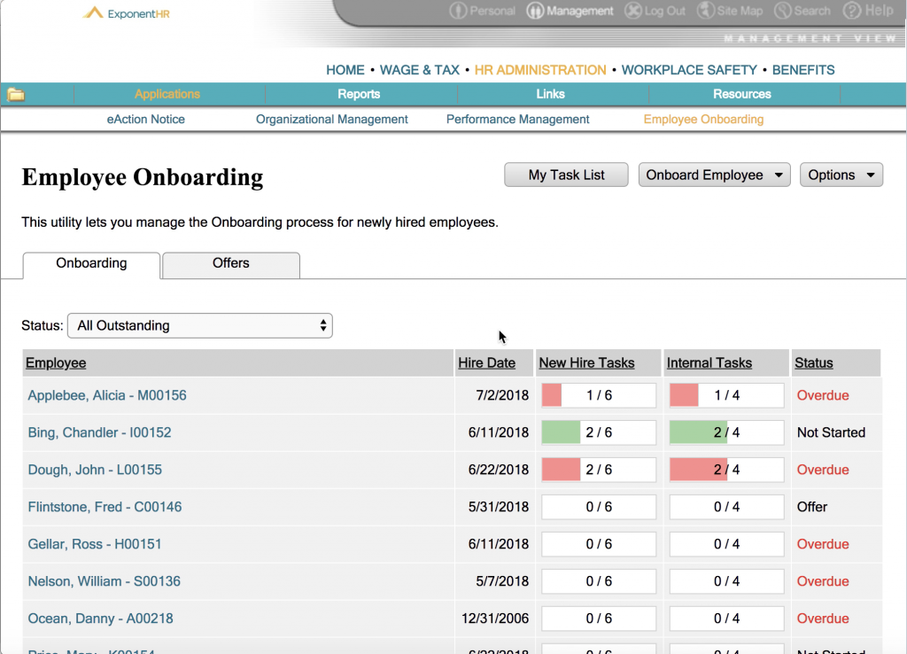Select HR ADMINISTRATION in the top navigation

(x=539, y=69)
